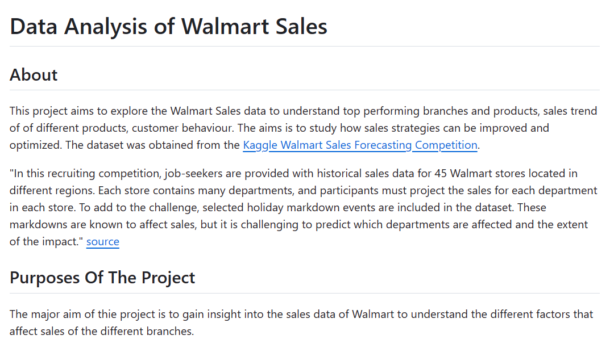Click the word "Sales" in the main title
Viewport: 614px width, 356px height.
click(301, 27)
